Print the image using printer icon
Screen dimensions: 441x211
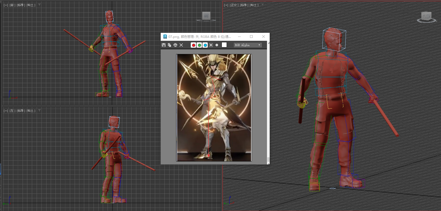coord(175,45)
